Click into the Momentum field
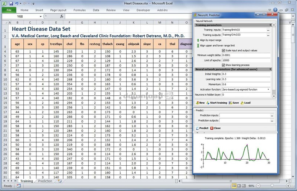The width and height of the screenshot is (297, 191). coord(246,85)
